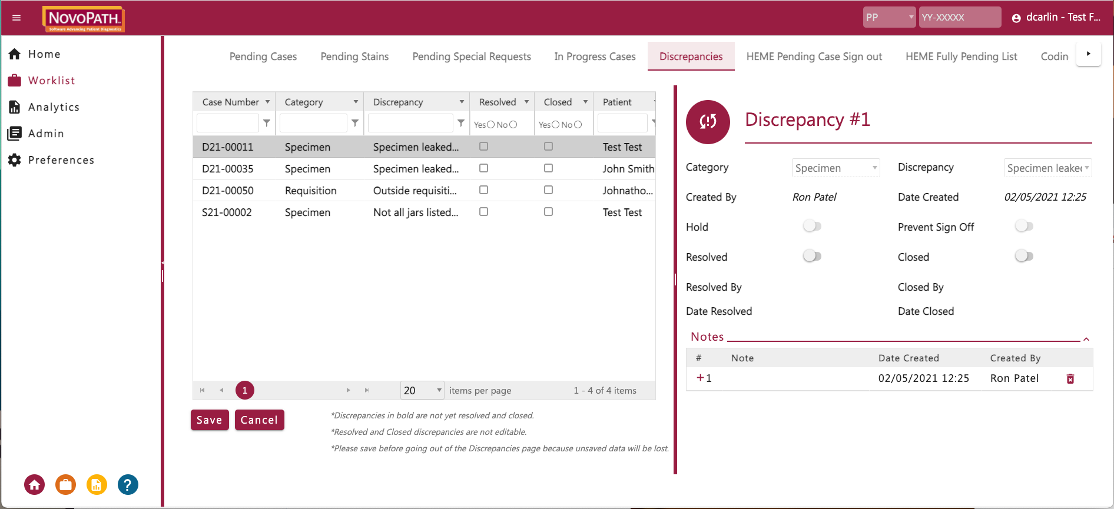The image size is (1114, 509).
Task: Open the Preferences sidebar link
Action: (61, 160)
